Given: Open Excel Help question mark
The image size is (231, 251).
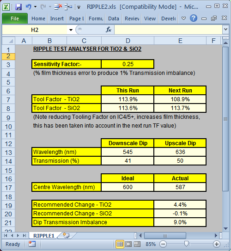Looking at the screenshot, I should point(194,18).
